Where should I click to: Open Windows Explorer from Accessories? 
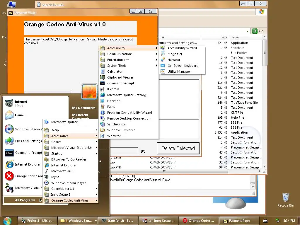click(129, 130)
